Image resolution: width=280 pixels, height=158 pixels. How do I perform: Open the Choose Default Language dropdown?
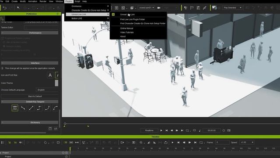click(x=47, y=90)
